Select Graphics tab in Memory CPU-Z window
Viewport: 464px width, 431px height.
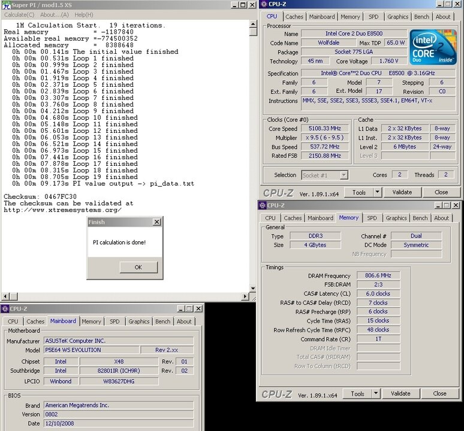tap(396, 218)
